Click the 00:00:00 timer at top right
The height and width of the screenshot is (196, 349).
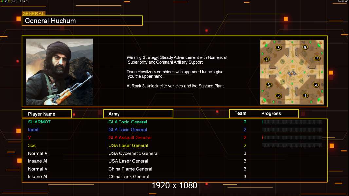coord(343,1)
